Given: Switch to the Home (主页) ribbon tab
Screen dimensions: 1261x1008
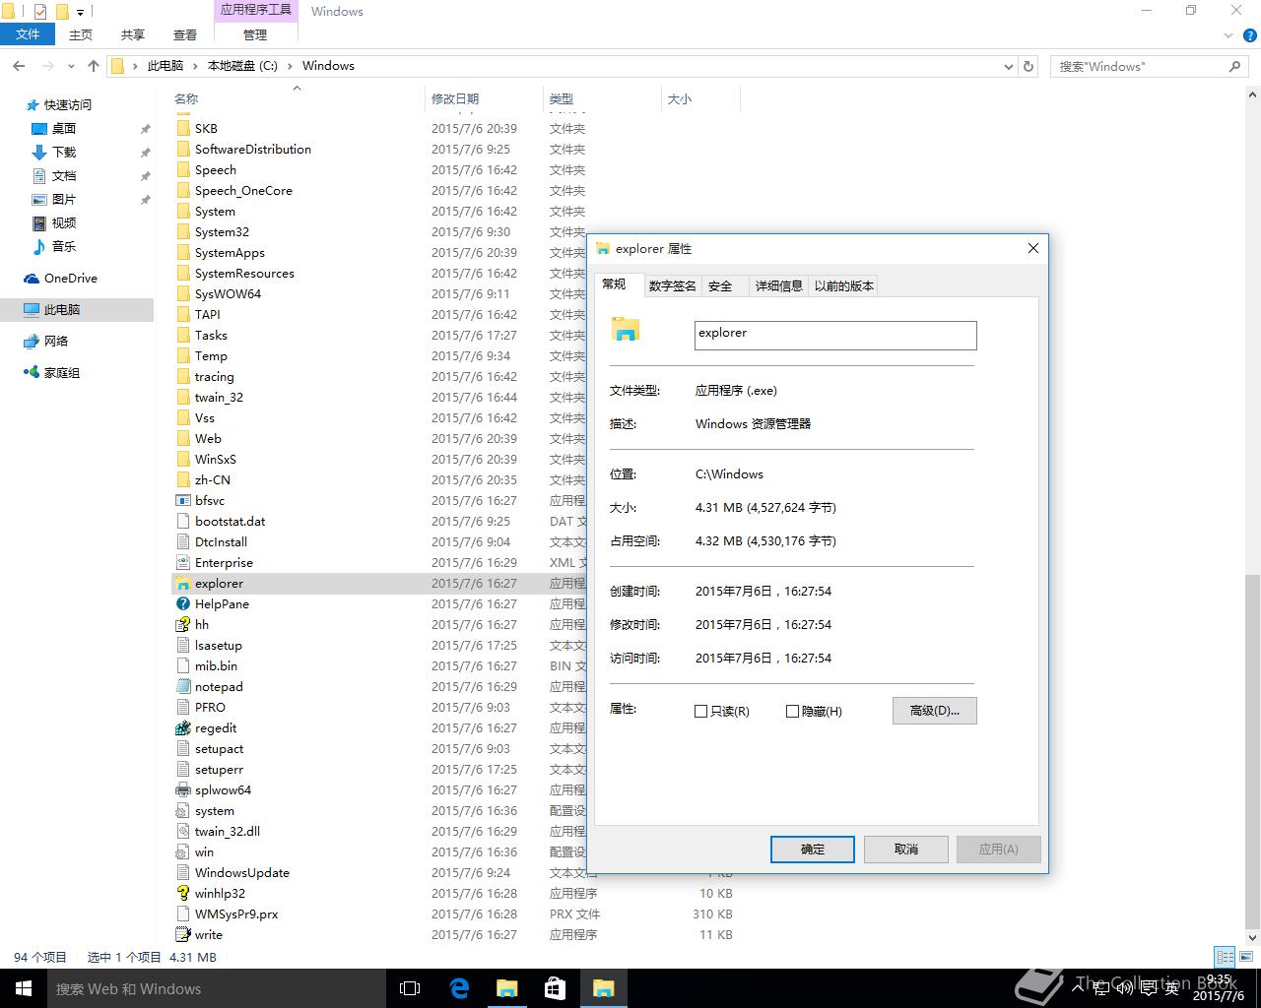Looking at the screenshot, I should point(81,34).
